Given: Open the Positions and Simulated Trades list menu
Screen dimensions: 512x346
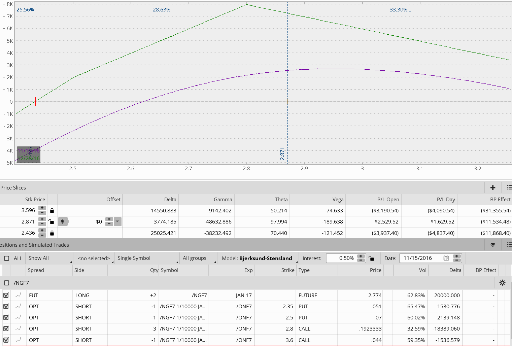Looking at the screenshot, I should (509, 245).
